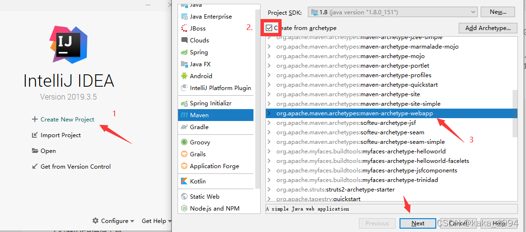Screen dimensions: 526x232
Task: Expand the maven-archetype-quickstart entry
Action: (x=269, y=85)
